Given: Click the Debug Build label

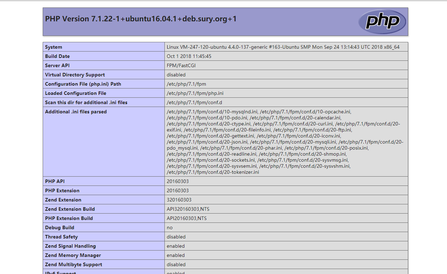Looking at the screenshot, I should pos(60,227).
